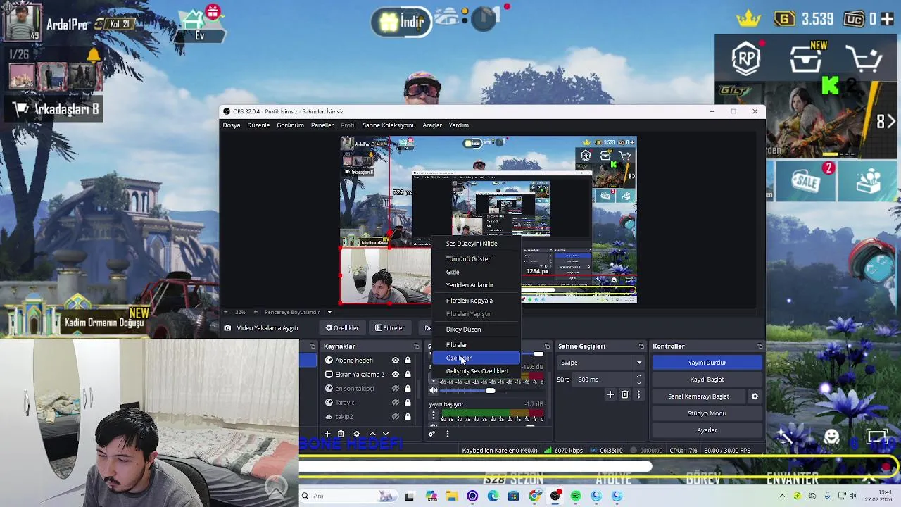Add a new source in Kaynaklar panel
901x507 pixels.
tap(327, 434)
